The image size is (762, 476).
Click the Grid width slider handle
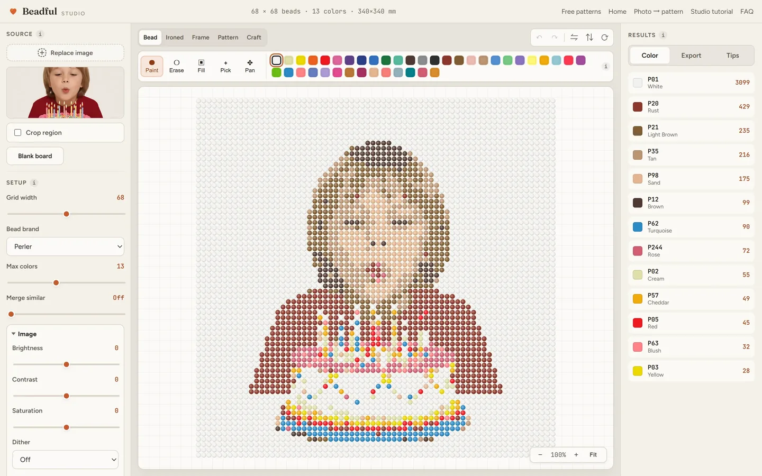(x=67, y=214)
